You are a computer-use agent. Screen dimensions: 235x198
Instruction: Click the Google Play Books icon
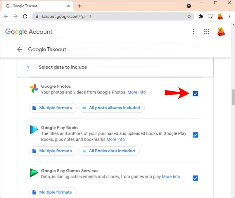(x=34, y=130)
